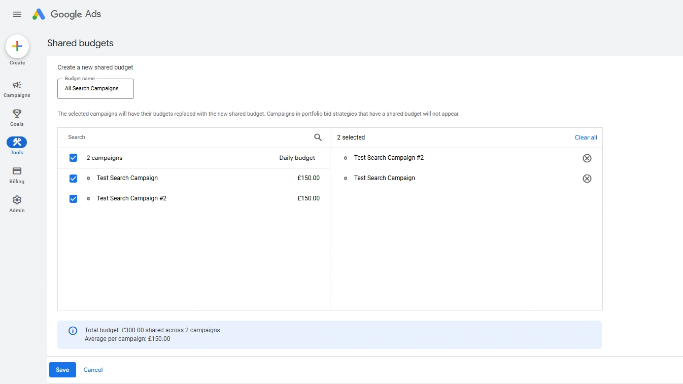Open the hamburger main menu
Viewport: 683px width, 384px height.
17,14
